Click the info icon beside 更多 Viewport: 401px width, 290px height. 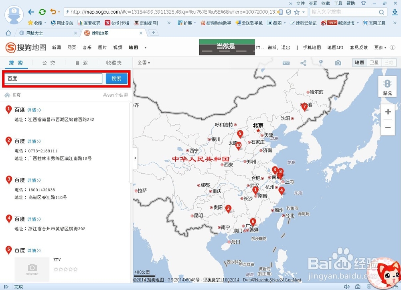[392, 48]
